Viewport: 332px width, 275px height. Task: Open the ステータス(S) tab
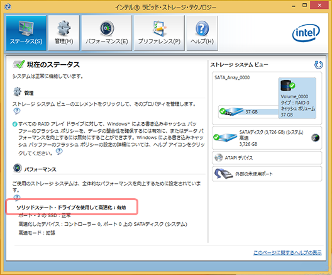[x=26, y=33]
